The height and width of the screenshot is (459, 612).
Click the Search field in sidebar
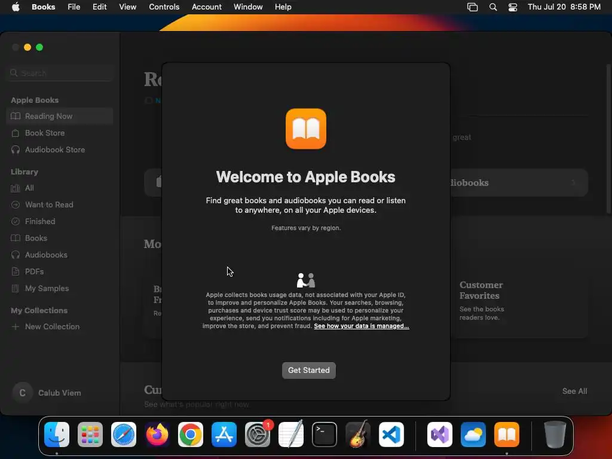coord(60,73)
